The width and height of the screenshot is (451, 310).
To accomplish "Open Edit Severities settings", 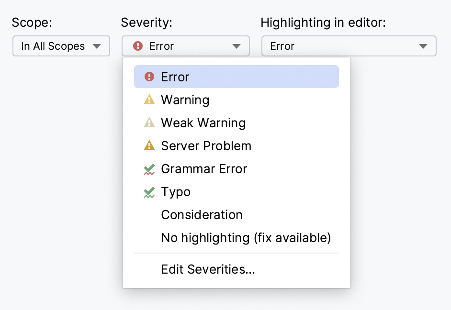I will click(208, 269).
